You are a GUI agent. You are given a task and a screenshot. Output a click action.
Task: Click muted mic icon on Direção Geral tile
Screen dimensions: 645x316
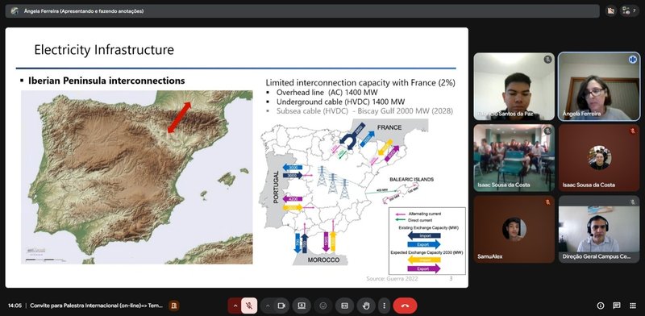[x=633, y=202]
